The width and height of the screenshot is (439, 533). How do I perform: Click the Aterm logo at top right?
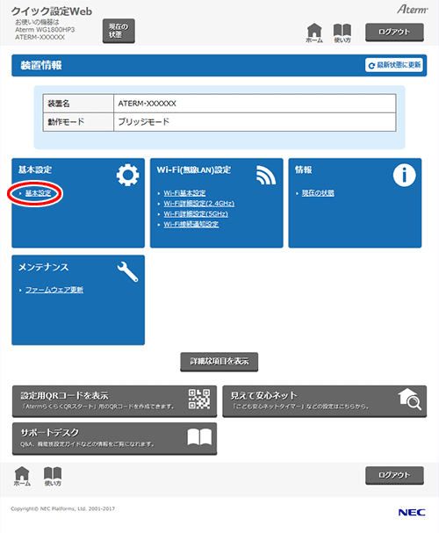(412, 9)
